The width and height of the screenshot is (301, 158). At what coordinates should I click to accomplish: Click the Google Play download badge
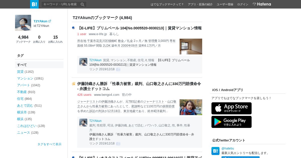tap(232, 122)
